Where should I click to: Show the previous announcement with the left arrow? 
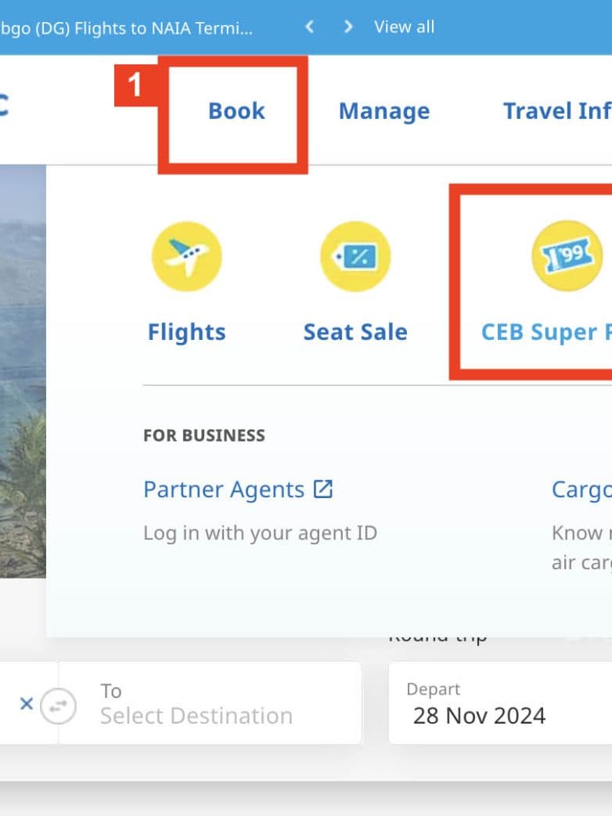(x=310, y=27)
